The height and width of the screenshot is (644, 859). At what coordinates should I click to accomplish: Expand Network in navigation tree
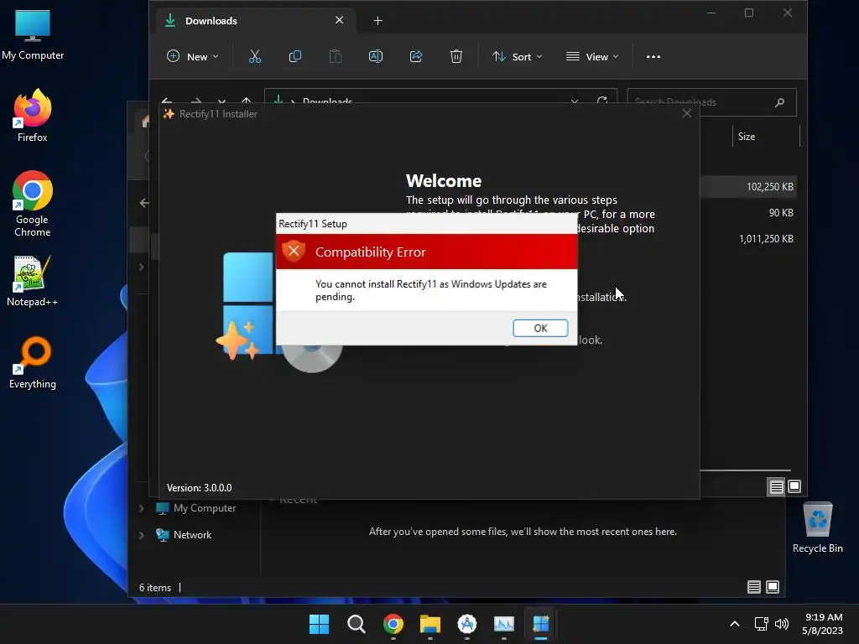tap(141, 535)
